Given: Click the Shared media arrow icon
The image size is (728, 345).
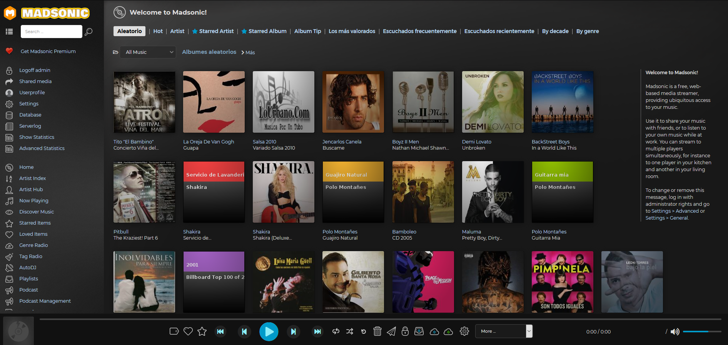Looking at the screenshot, I should coord(9,82).
